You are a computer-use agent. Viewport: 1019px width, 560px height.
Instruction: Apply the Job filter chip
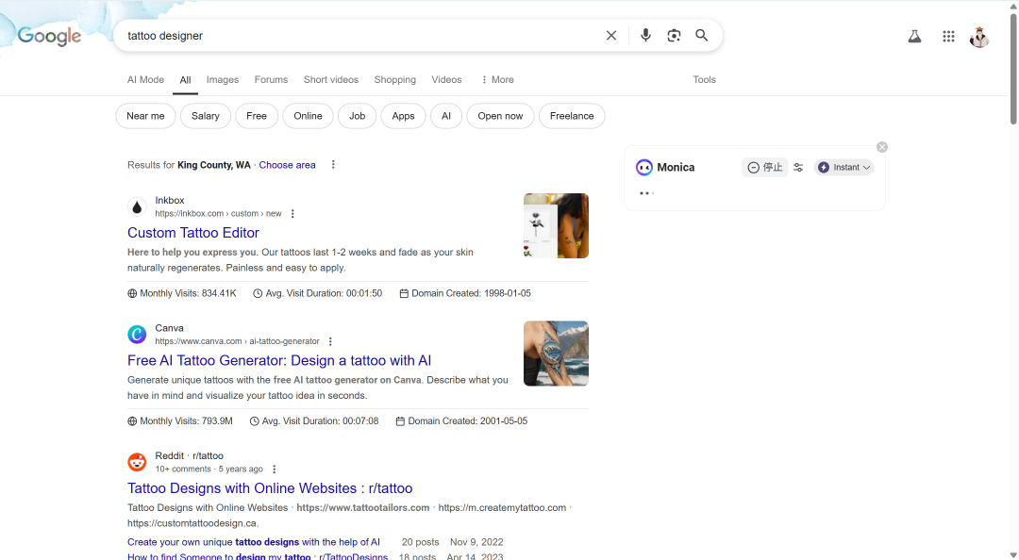pos(358,116)
